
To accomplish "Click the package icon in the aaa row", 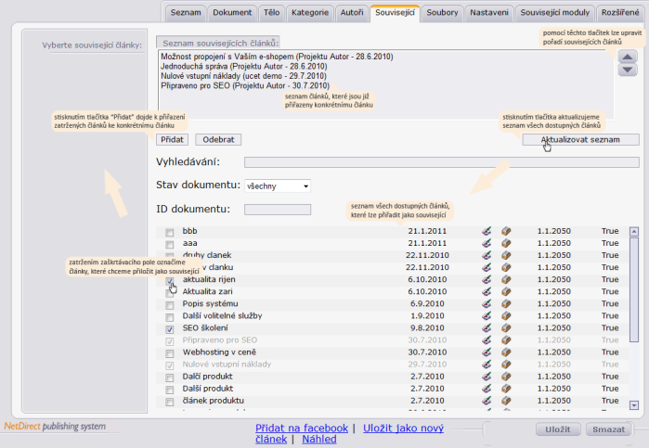I will (506, 243).
